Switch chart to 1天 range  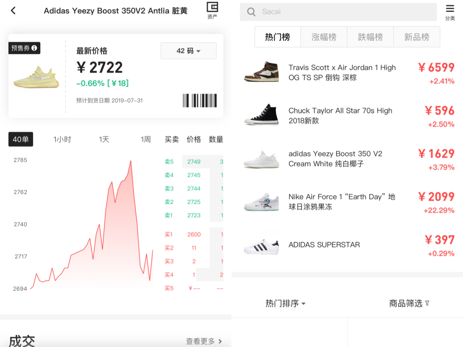coord(104,139)
